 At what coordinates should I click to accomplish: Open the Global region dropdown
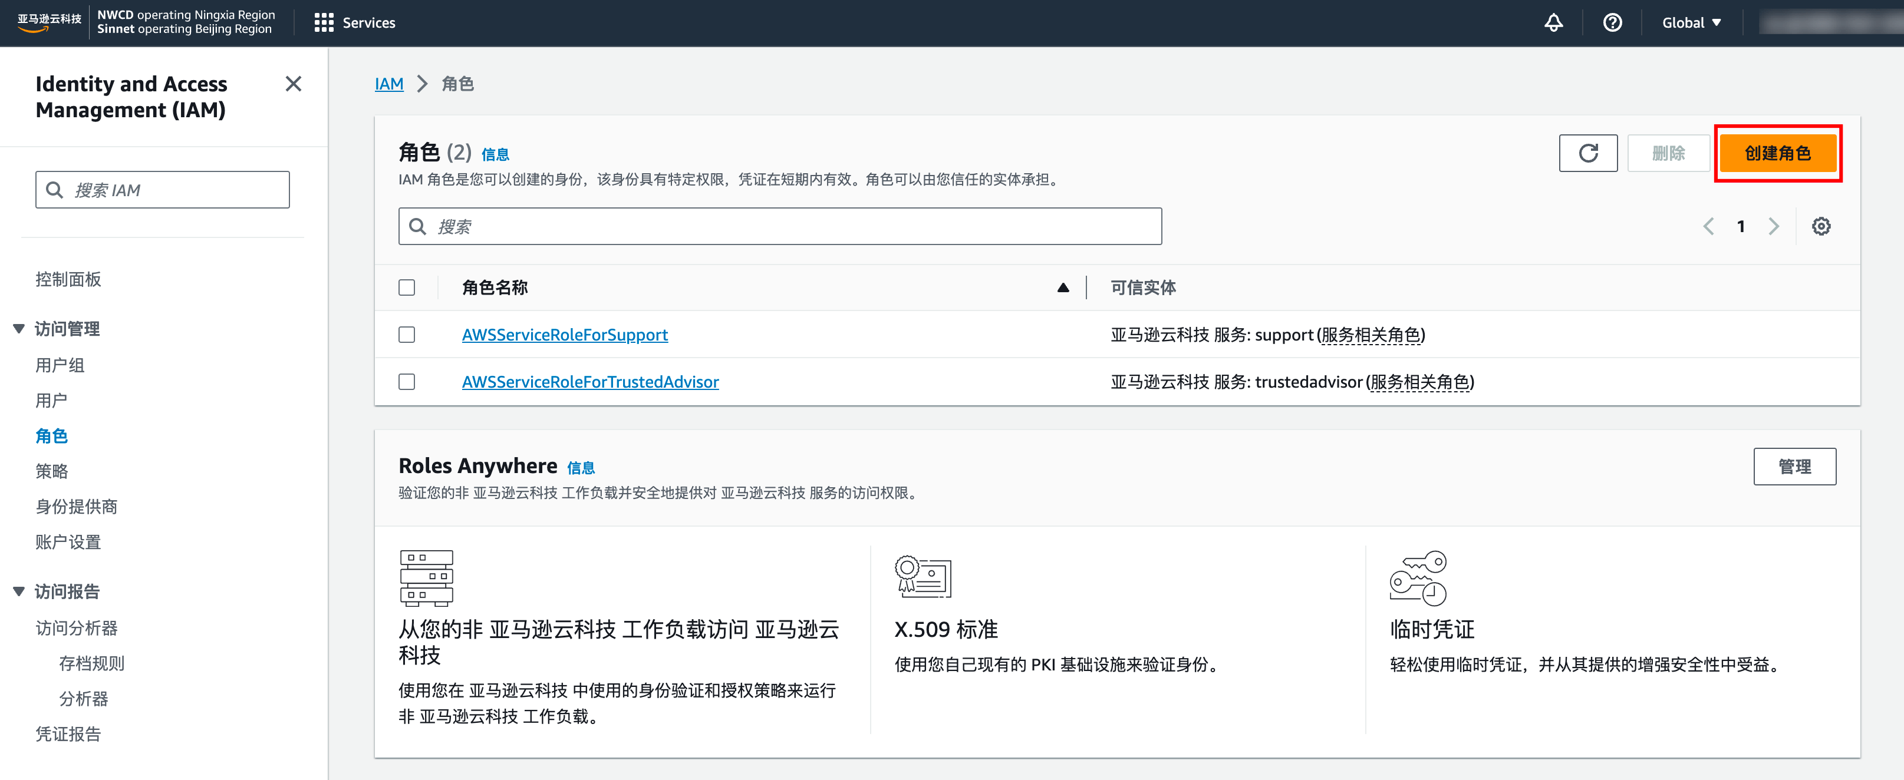coord(1691,23)
